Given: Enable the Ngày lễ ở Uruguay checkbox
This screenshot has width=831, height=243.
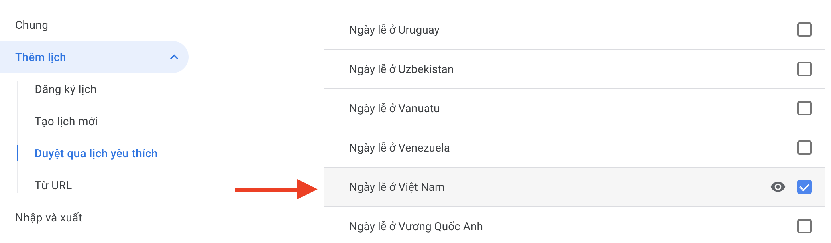Looking at the screenshot, I should point(804,30).
